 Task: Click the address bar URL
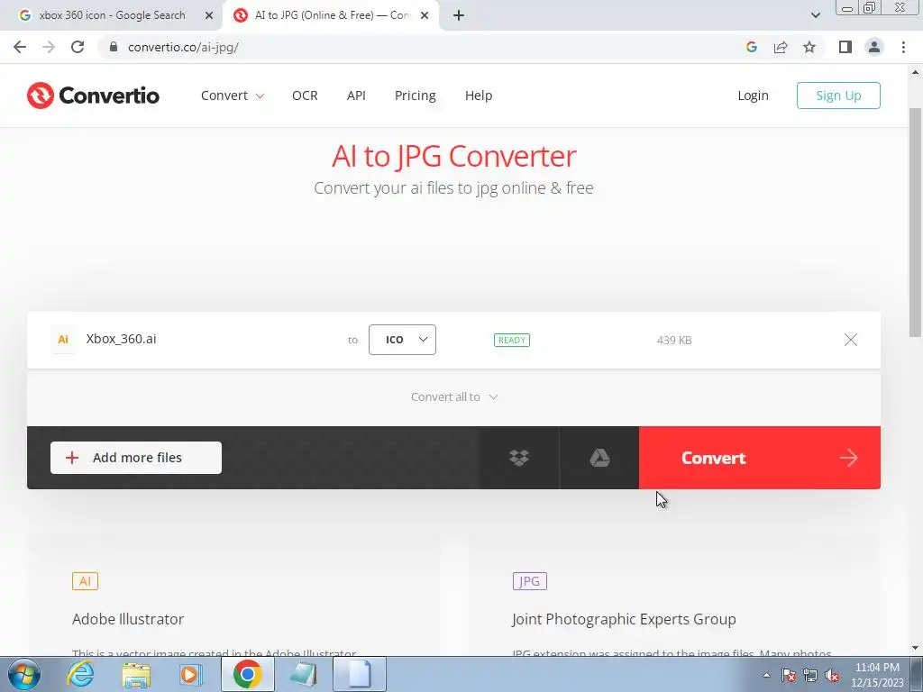(x=183, y=47)
